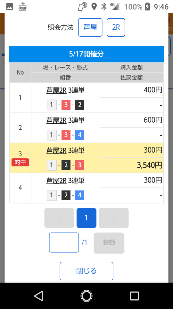
Task: Tap the battery charging icon
Action: click(147, 7)
